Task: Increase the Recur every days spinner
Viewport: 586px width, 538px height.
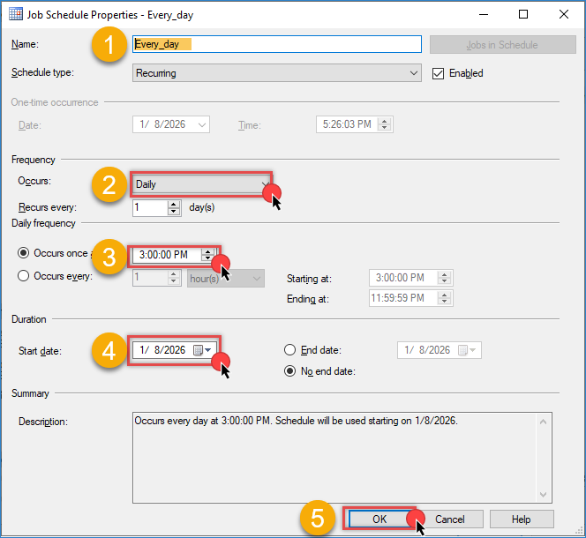Action: click(x=175, y=204)
